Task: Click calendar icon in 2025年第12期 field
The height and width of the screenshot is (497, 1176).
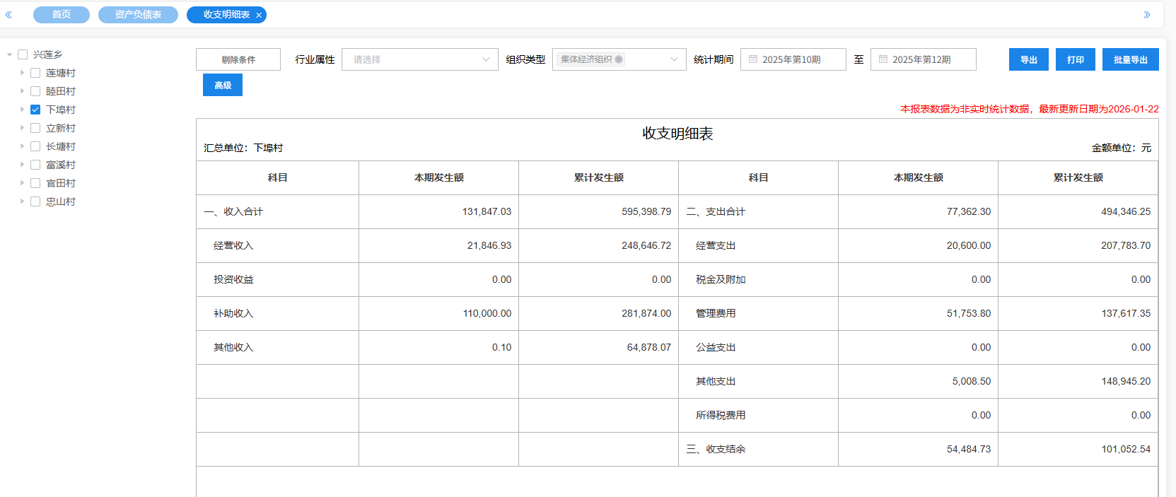Action: click(x=883, y=59)
